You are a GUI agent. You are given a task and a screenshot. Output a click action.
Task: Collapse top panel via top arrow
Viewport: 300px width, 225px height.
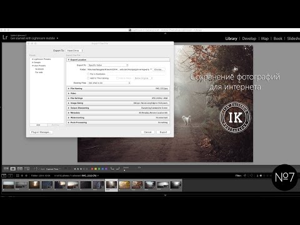[165, 33]
